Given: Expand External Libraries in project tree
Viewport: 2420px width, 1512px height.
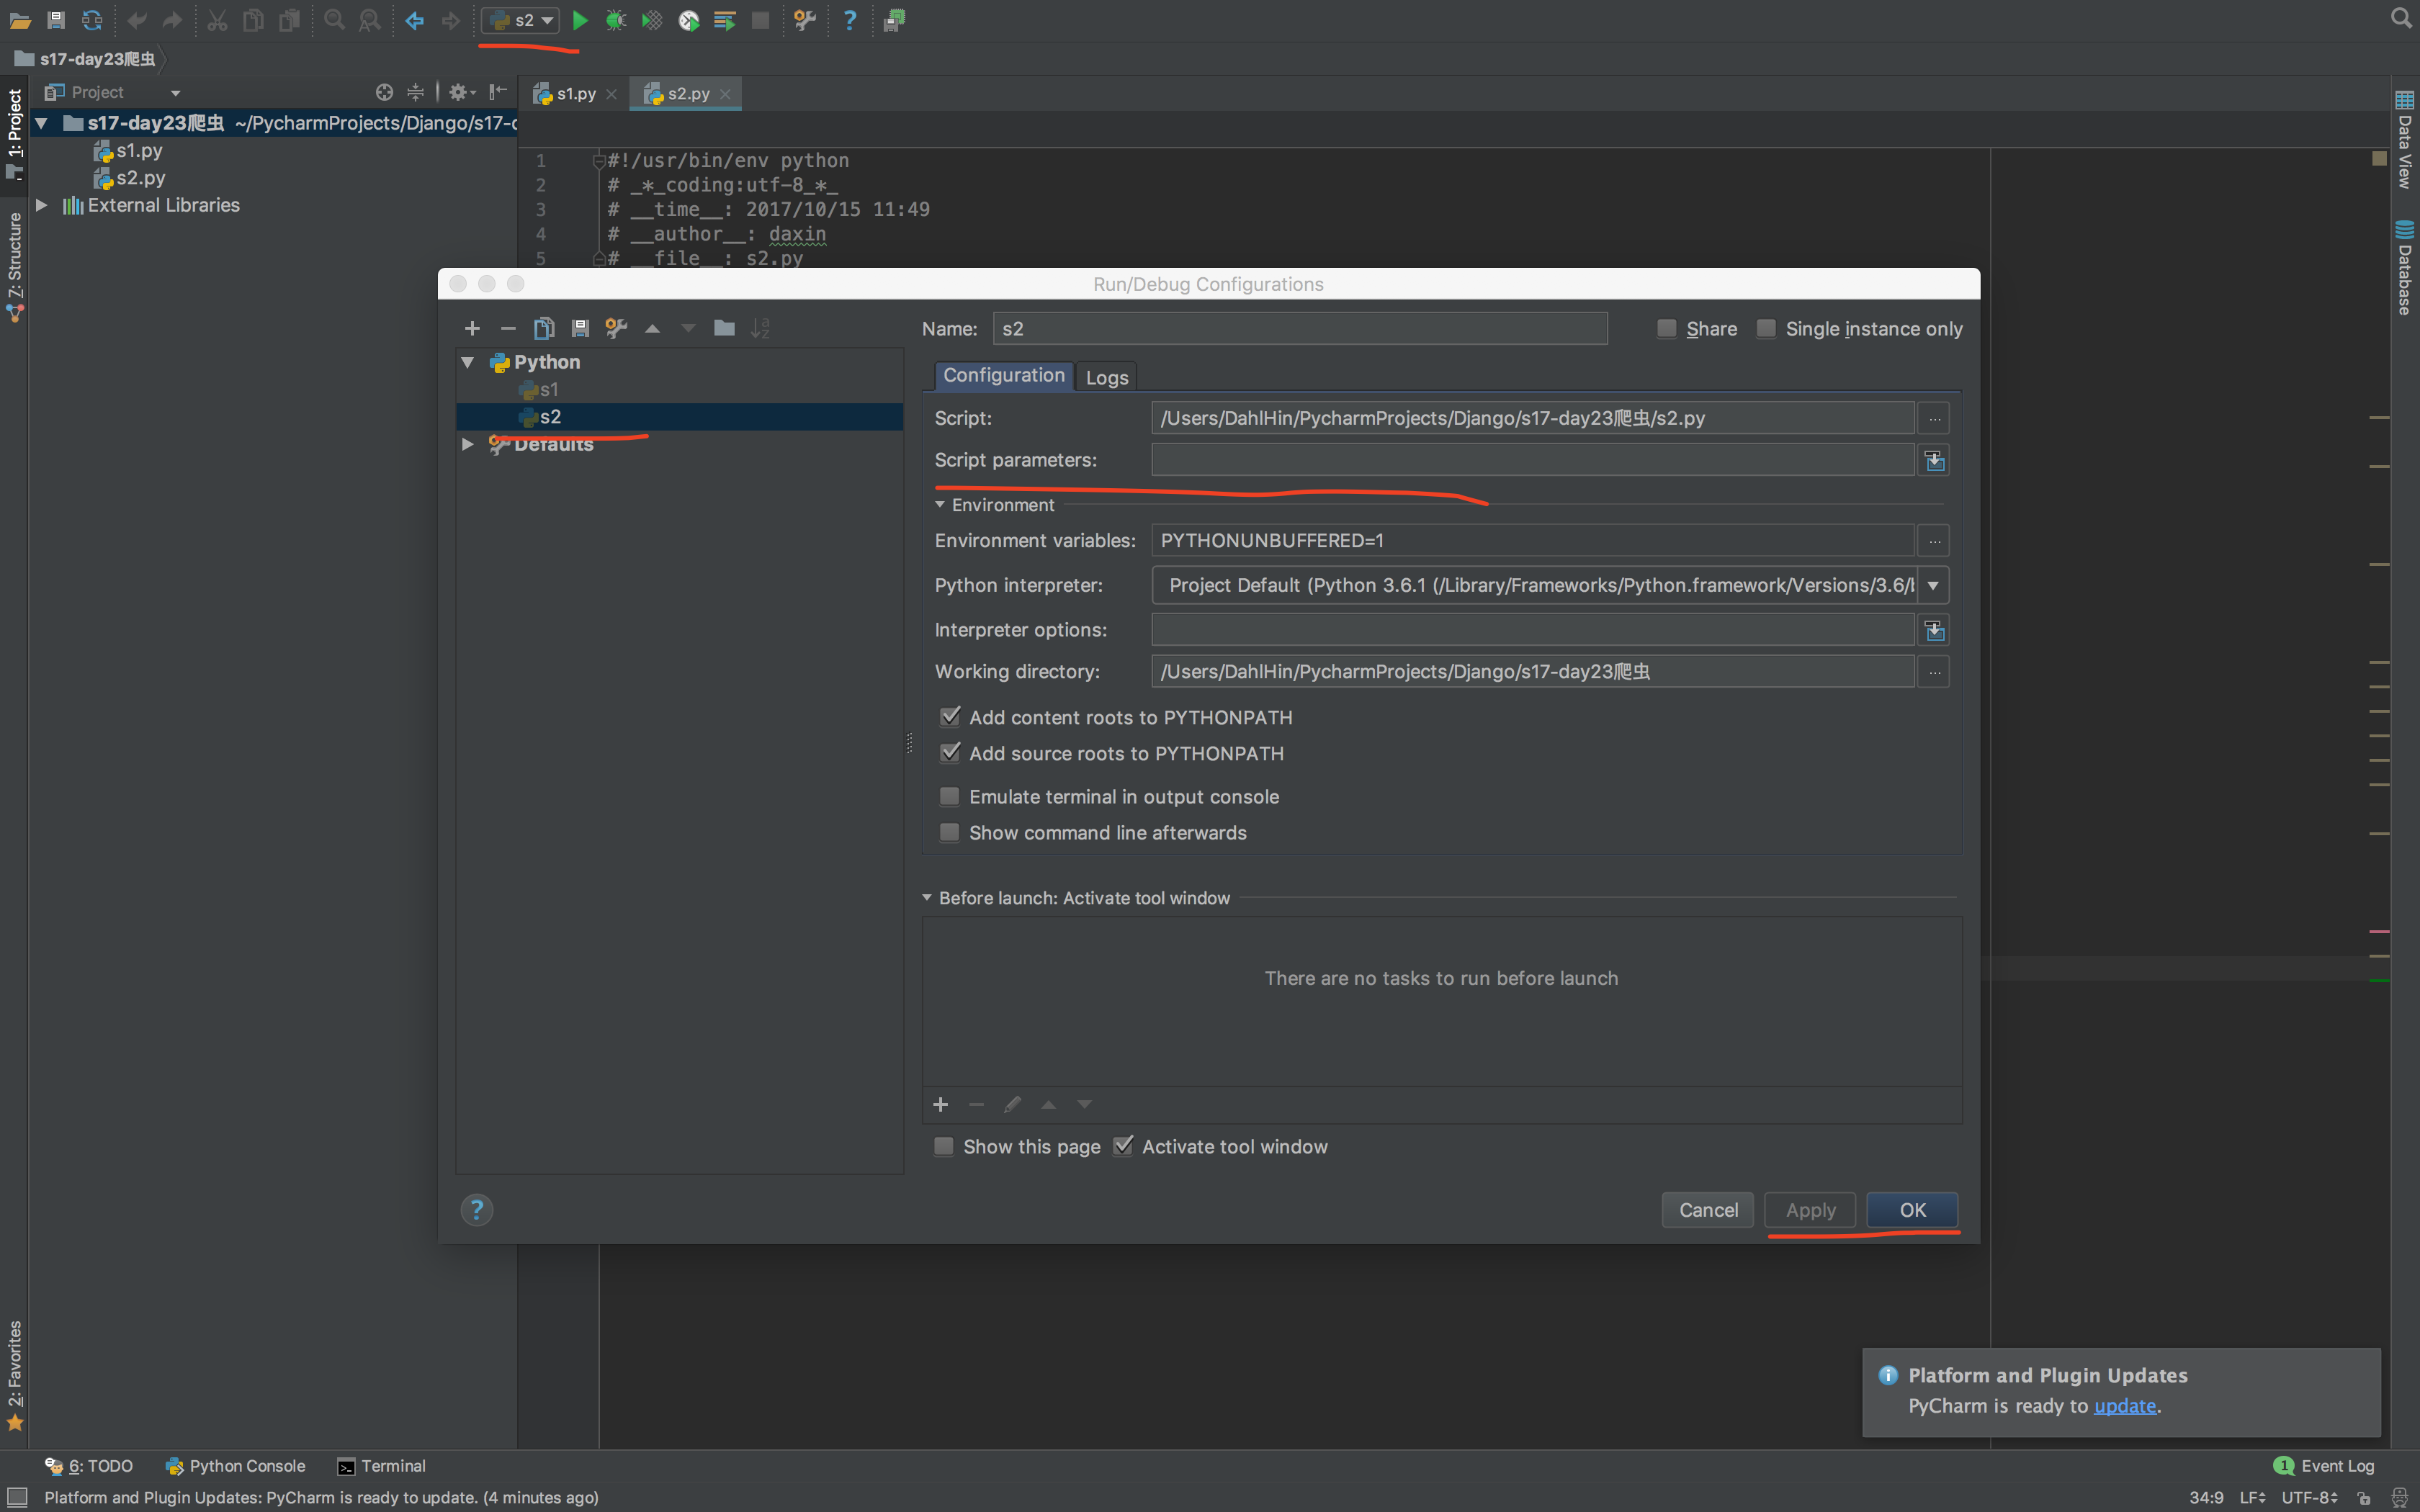Looking at the screenshot, I should (x=41, y=205).
